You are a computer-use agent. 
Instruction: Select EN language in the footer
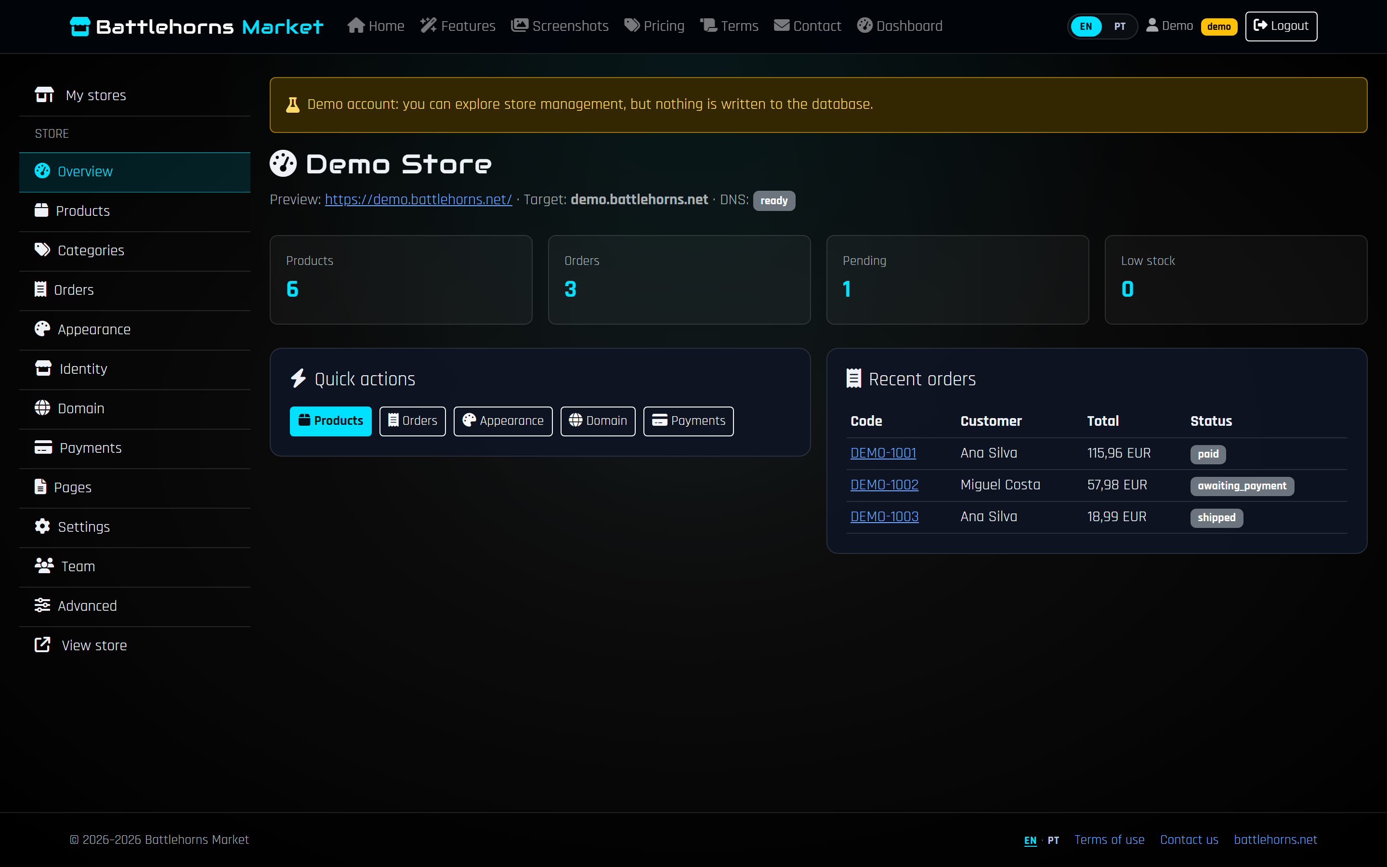click(1030, 840)
